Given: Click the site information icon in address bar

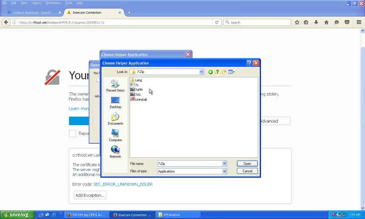Looking at the screenshot, I should 14,22.
